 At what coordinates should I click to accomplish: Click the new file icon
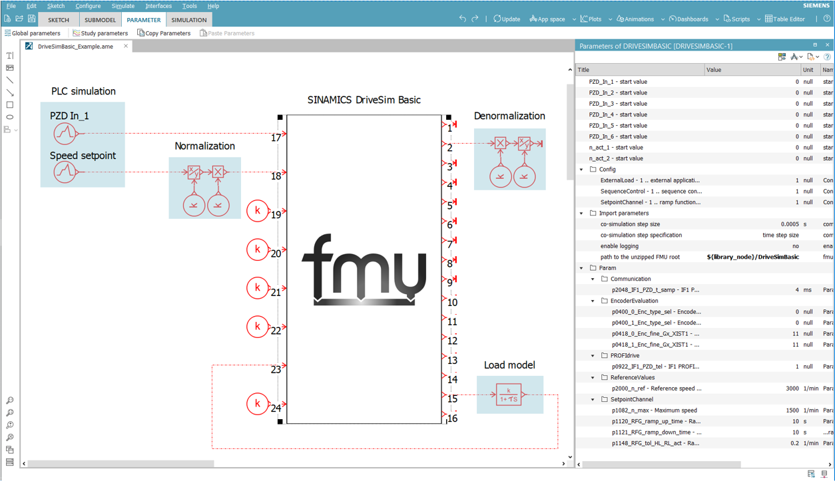(8, 19)
